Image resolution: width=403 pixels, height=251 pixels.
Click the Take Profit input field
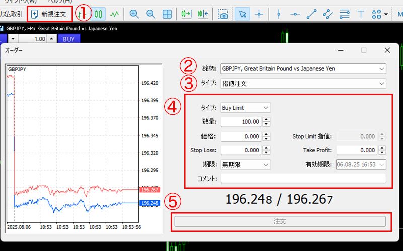coord(357,150)
